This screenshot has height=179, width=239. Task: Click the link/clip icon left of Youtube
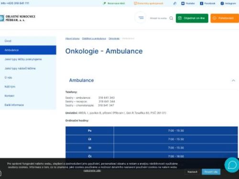175,3
